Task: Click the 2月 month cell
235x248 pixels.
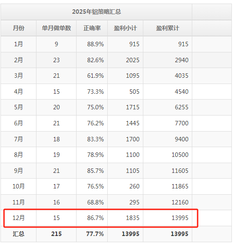Action: click(x=19, y=60)
